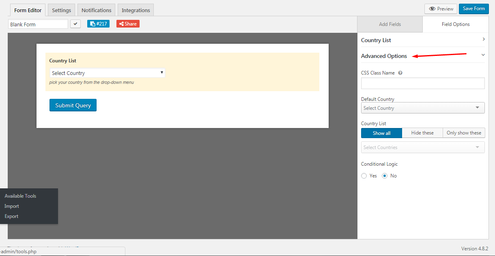The height and width of the screenshot is (256, 495).
Task: Select Yes for Conditional Logic
Action: (364, 176)
